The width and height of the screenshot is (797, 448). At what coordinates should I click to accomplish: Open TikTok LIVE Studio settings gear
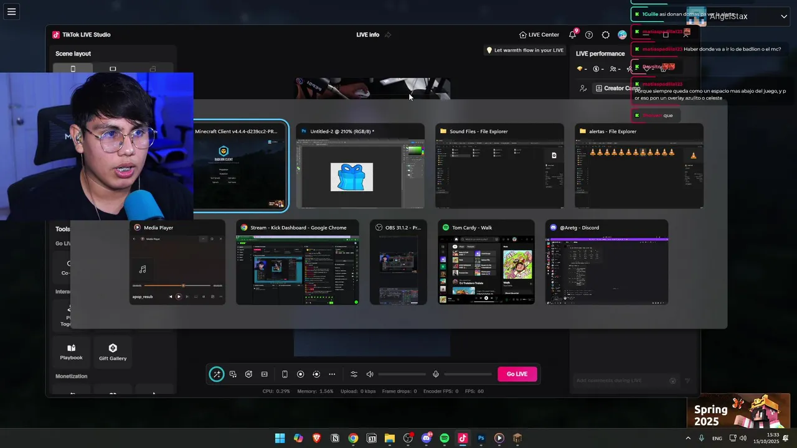(606, 35)
